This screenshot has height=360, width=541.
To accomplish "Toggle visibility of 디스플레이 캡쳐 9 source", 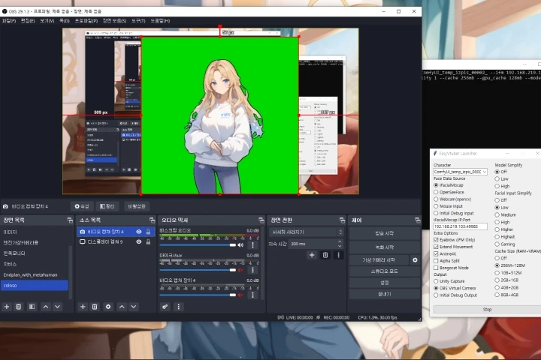I will point(139,241).
